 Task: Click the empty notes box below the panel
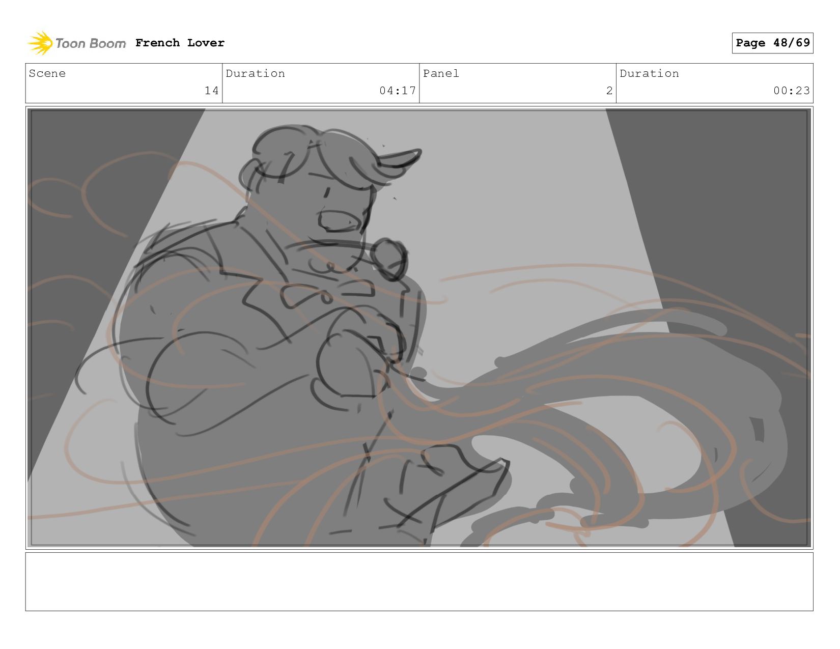pyautogui.click(x=419, y=582)
